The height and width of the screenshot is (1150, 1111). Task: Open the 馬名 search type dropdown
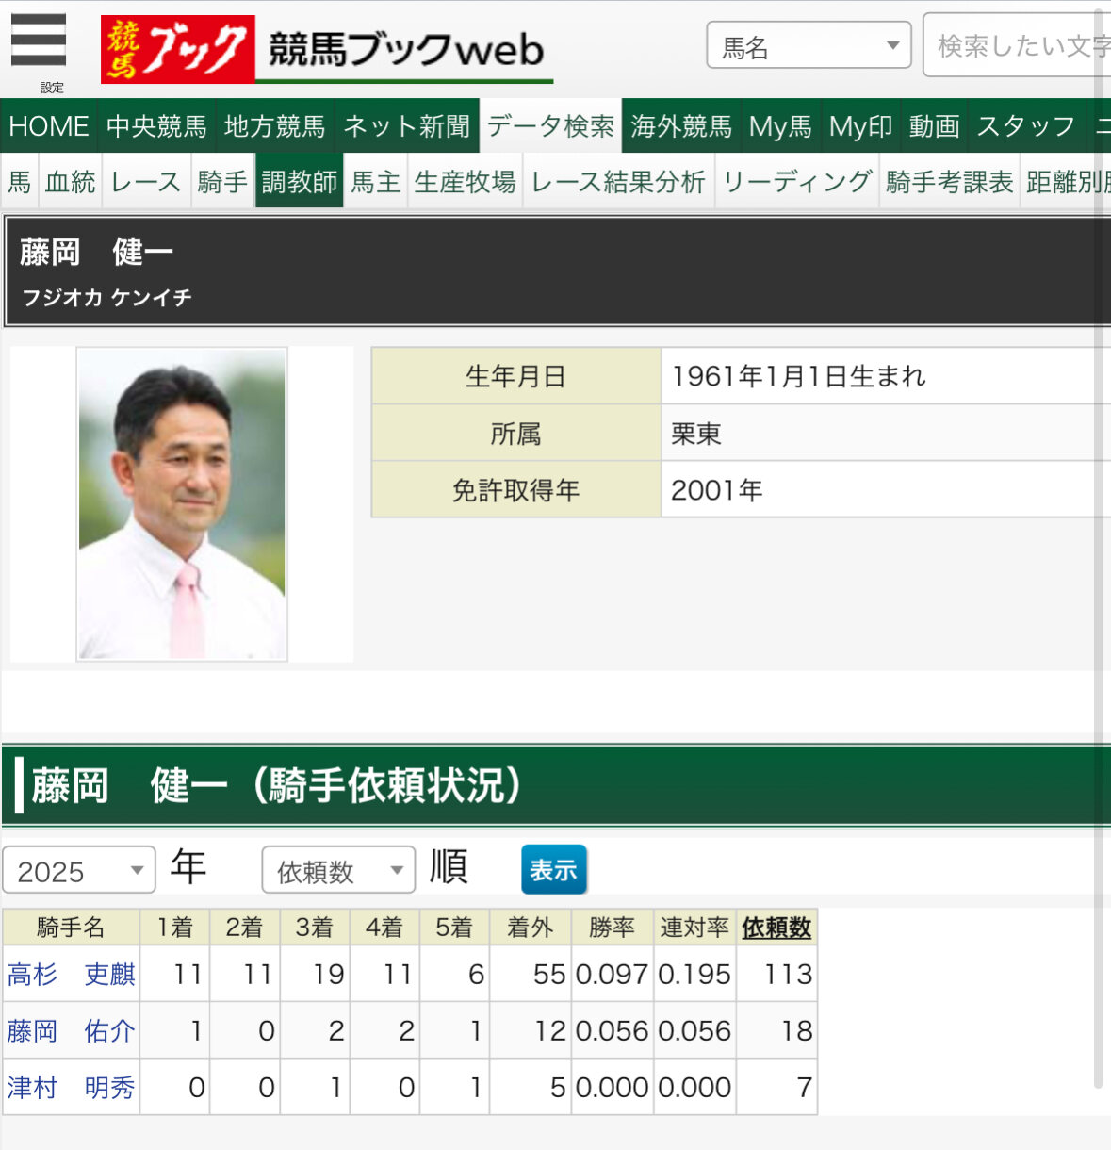(x=809, y=45)
